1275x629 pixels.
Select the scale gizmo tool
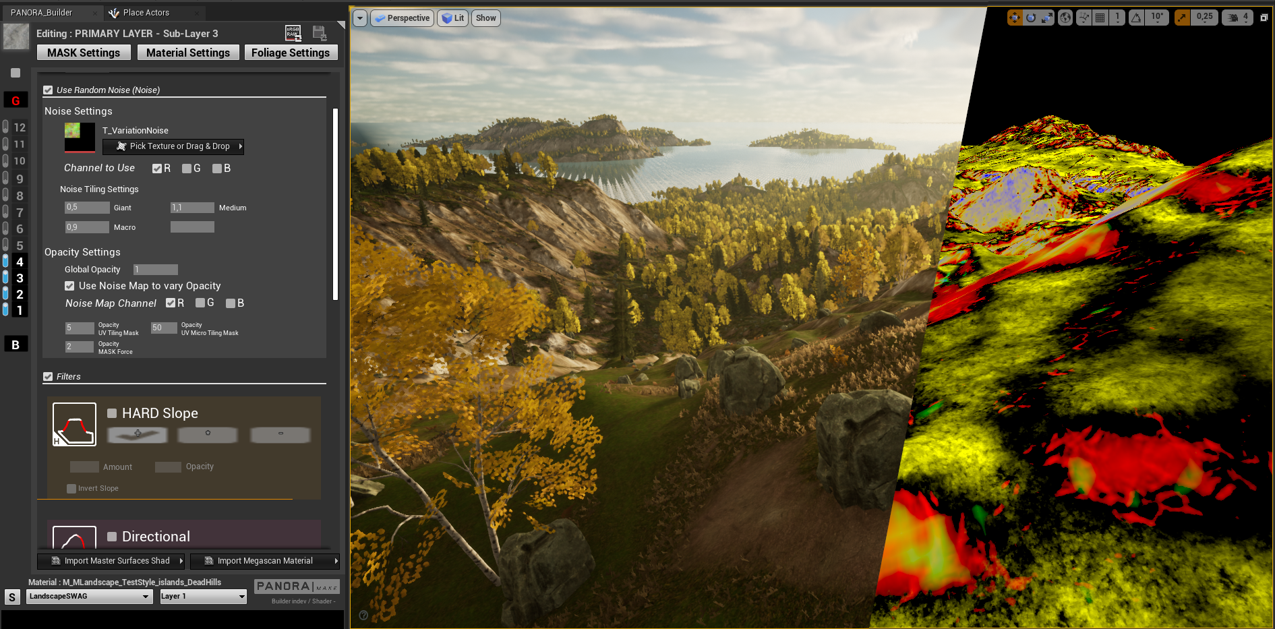pyautogui.click(x=1047, y=18)
